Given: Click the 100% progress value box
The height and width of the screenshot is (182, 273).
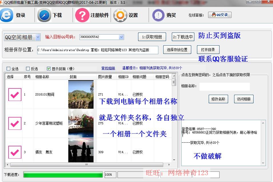Looking at the screenshot, I should point(110,175).
